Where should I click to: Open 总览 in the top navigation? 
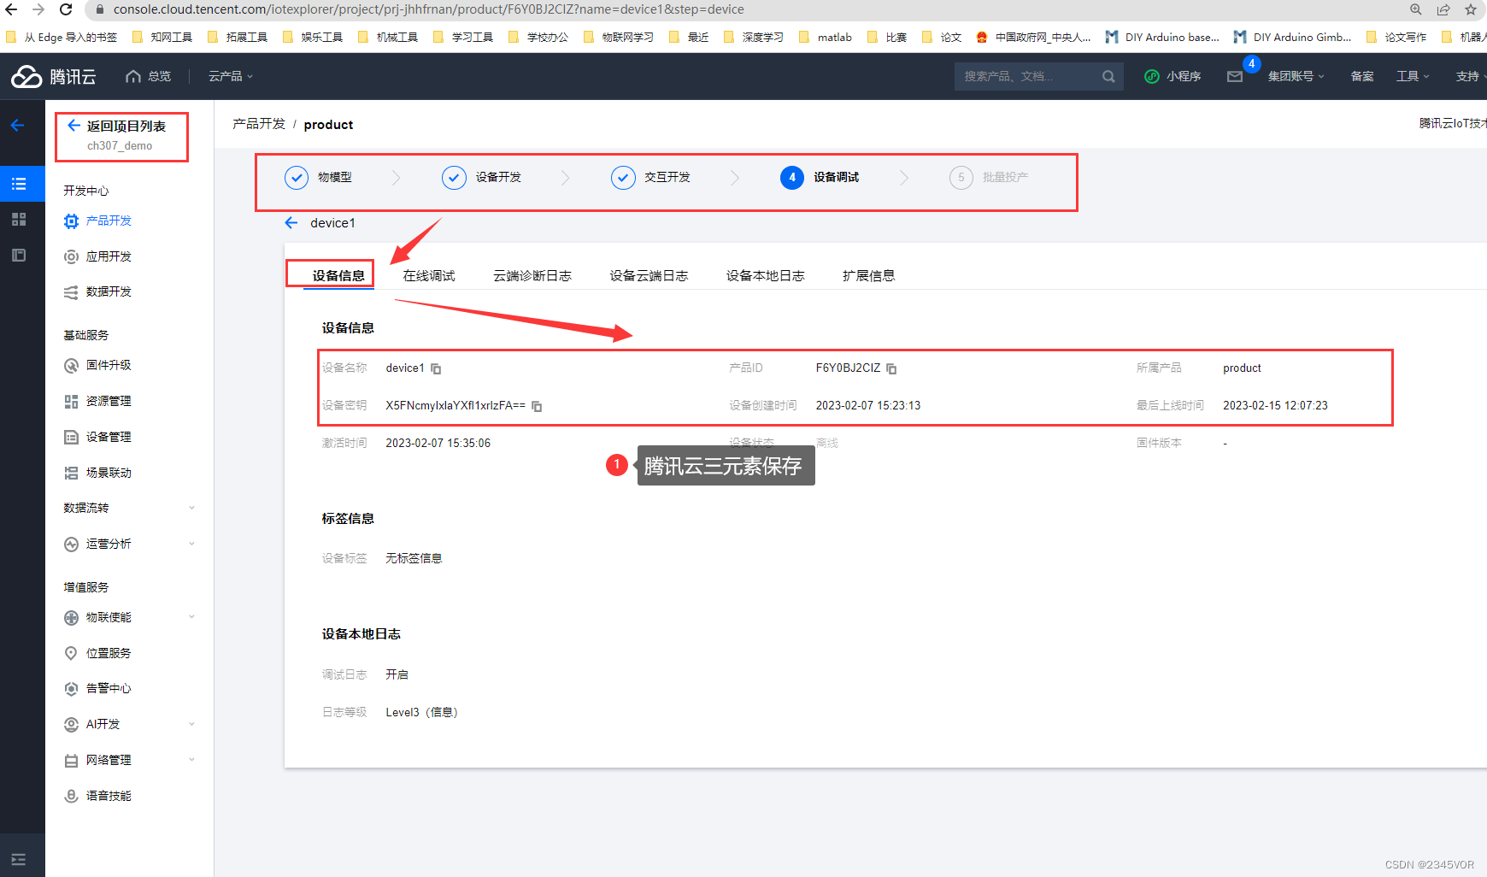tap(149, 76)
